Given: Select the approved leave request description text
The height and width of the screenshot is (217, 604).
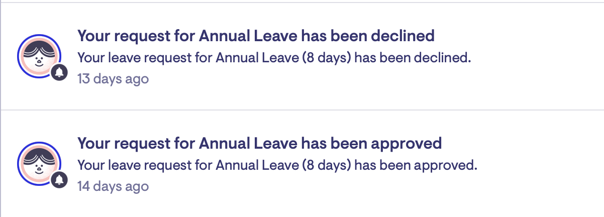Looking at the screenshot, I should [277, 165].
